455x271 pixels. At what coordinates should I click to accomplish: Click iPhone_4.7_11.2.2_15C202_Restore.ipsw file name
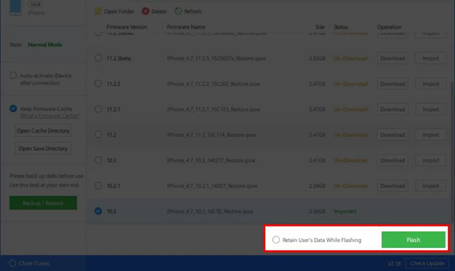(x=213, y=83)
